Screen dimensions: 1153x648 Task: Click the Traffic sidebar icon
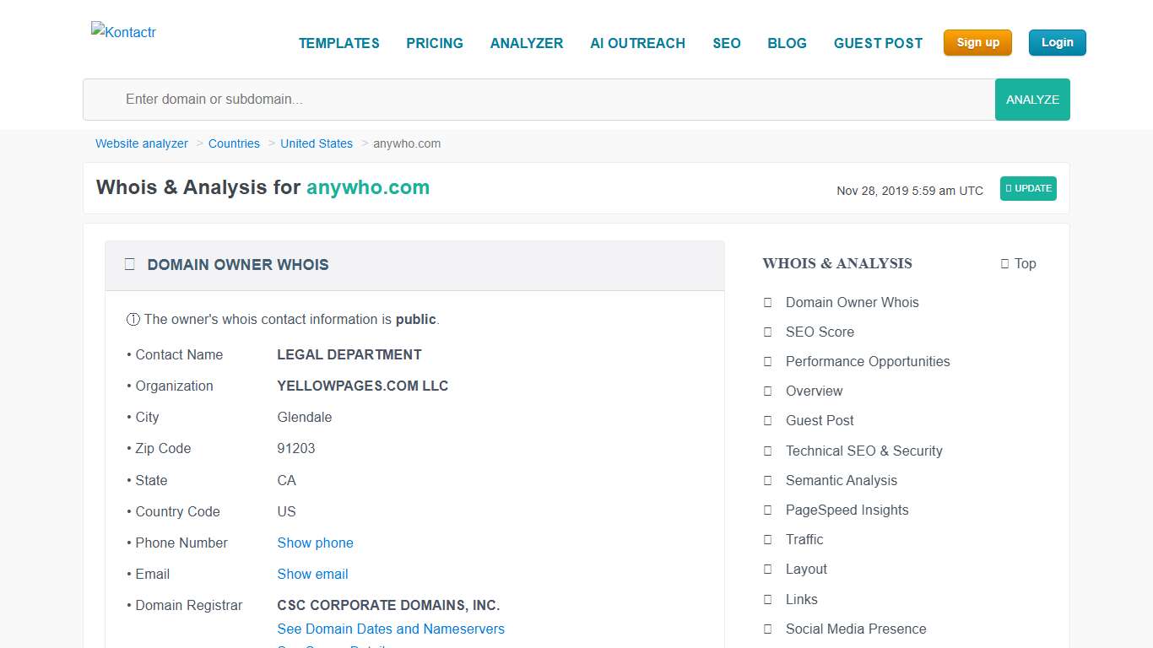click(767, 539)
